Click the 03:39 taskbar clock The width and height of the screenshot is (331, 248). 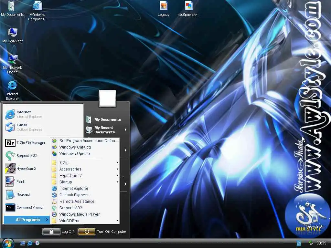pyautogui.click(x=321, y=243)
